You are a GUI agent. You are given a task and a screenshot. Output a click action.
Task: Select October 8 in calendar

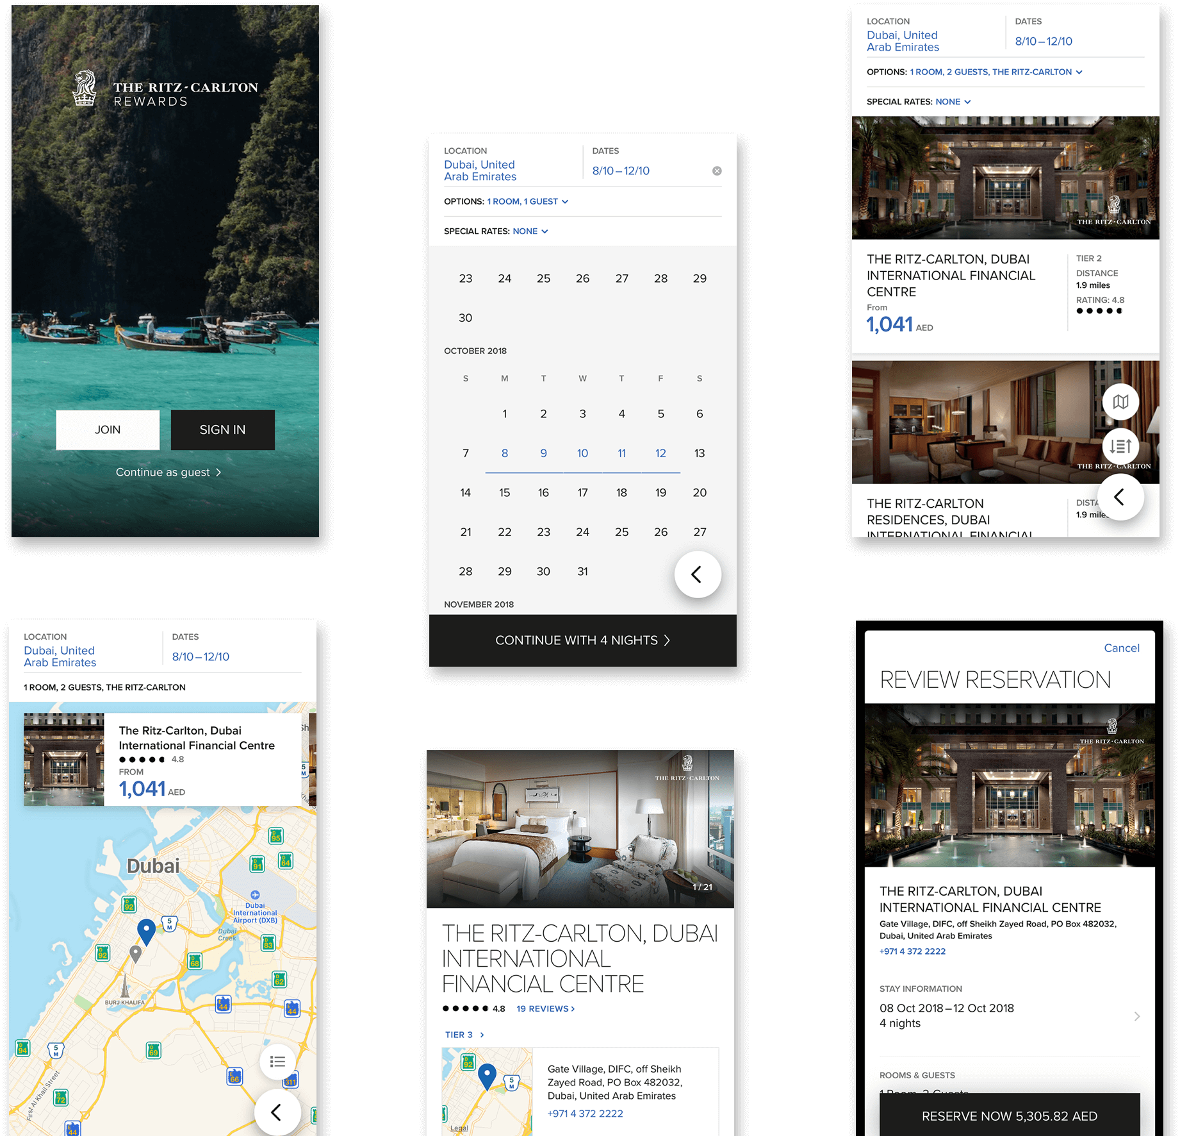(x=505, y=453)
